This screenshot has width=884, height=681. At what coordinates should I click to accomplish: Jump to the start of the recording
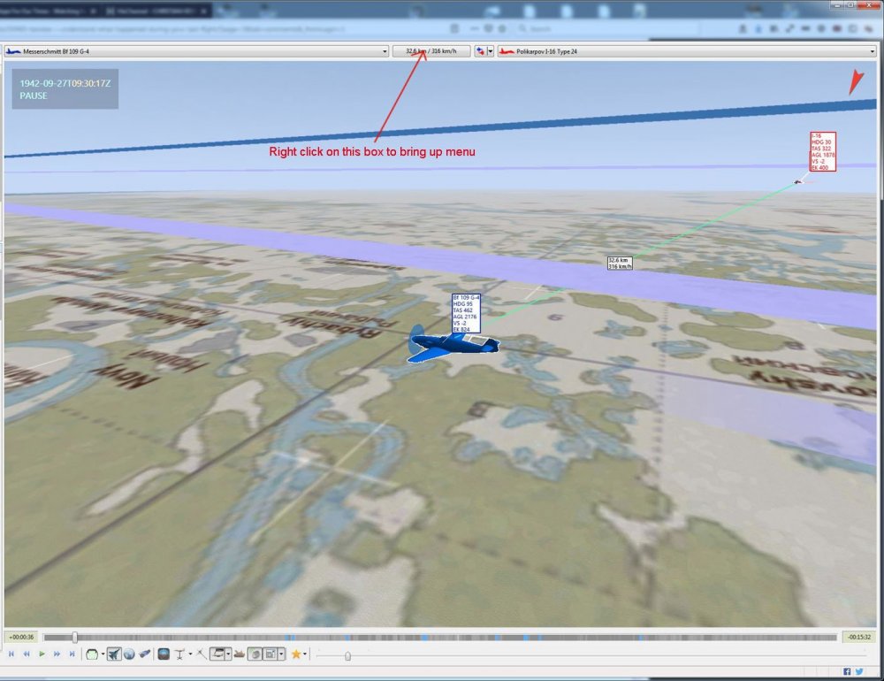pyautogui.click(x=11, y=654)
